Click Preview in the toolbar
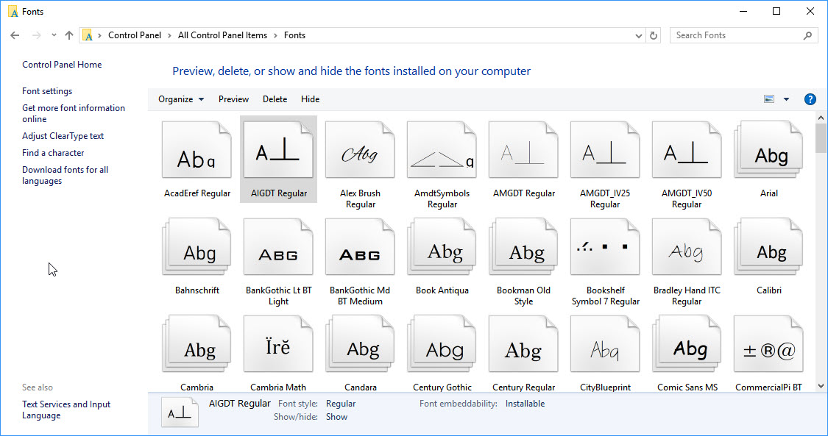 (233, 99)
